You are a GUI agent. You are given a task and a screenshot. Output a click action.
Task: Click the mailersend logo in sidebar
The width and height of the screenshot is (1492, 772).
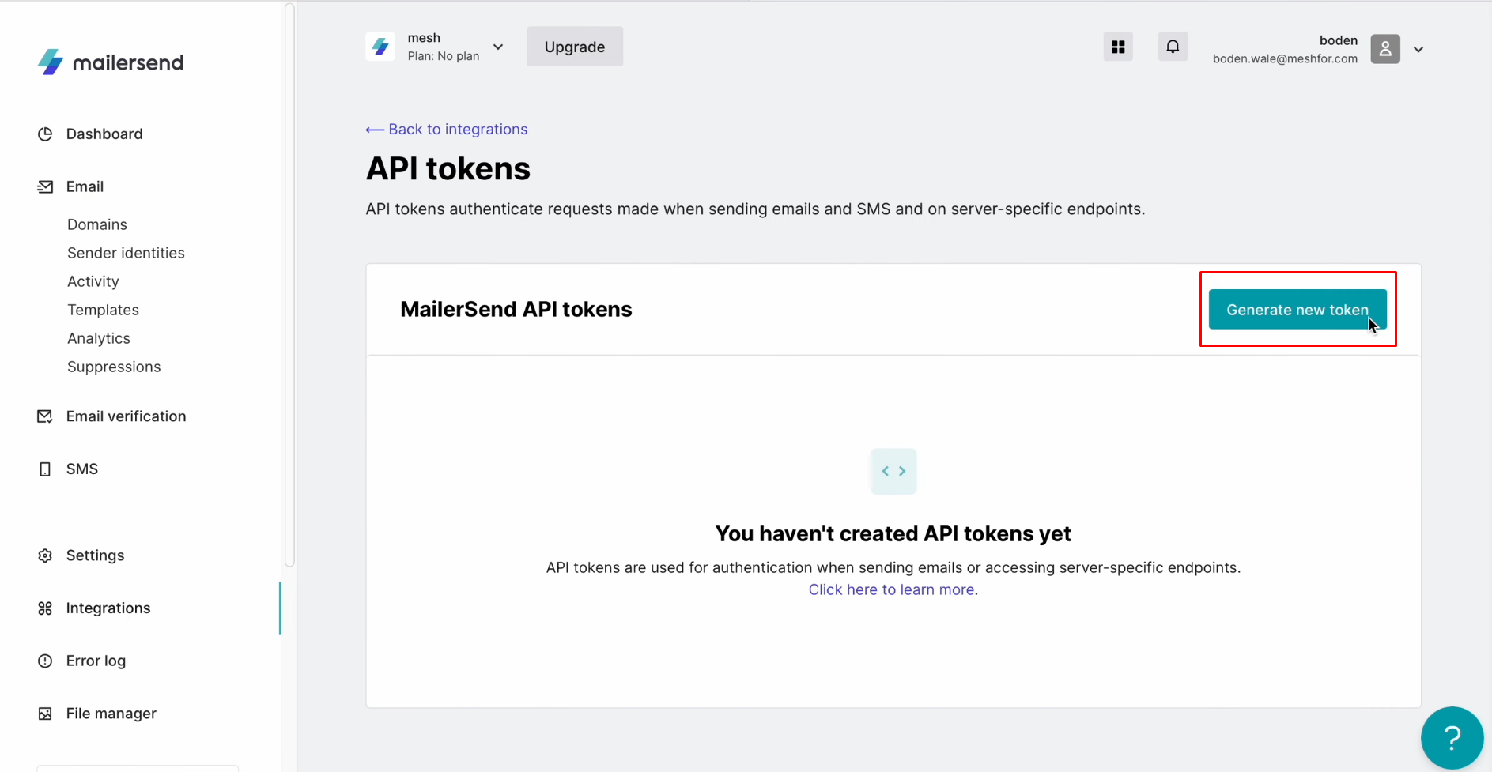(111, 62)
